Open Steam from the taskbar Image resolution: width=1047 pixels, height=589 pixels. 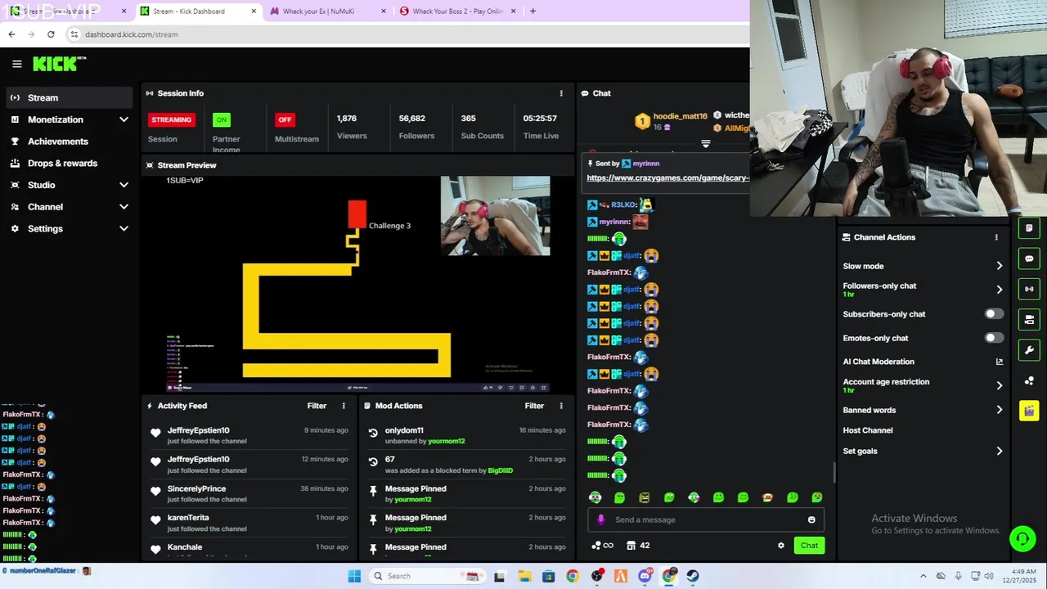693,576
